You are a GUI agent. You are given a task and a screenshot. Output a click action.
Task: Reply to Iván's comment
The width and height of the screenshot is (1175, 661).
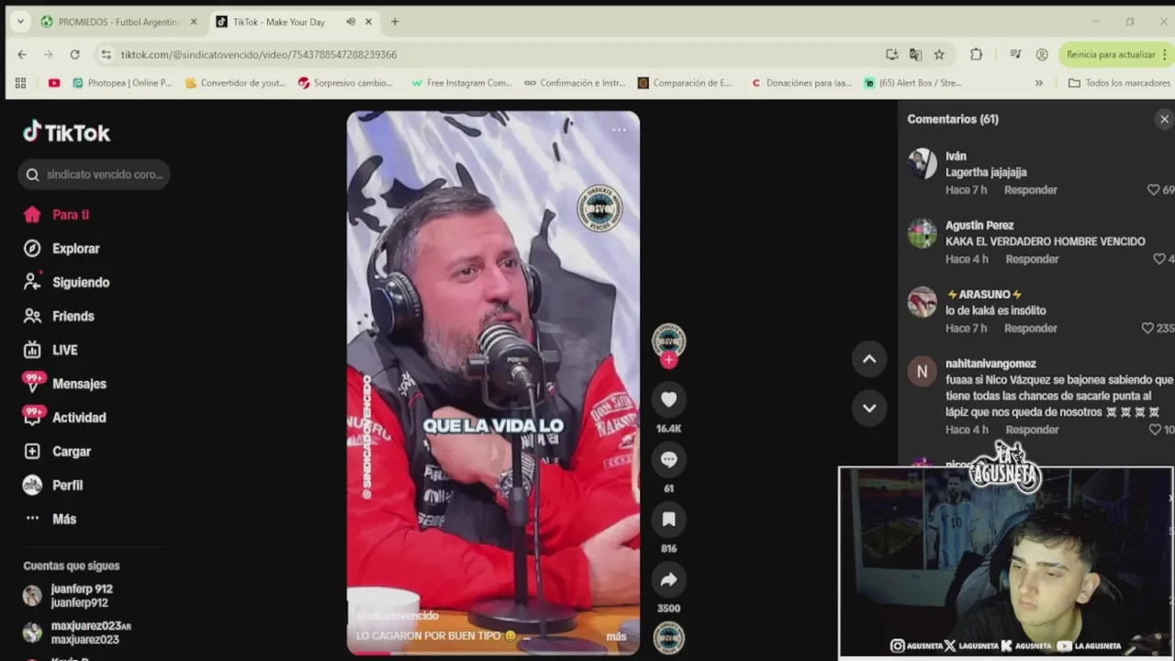click(x=1031, y=190)
